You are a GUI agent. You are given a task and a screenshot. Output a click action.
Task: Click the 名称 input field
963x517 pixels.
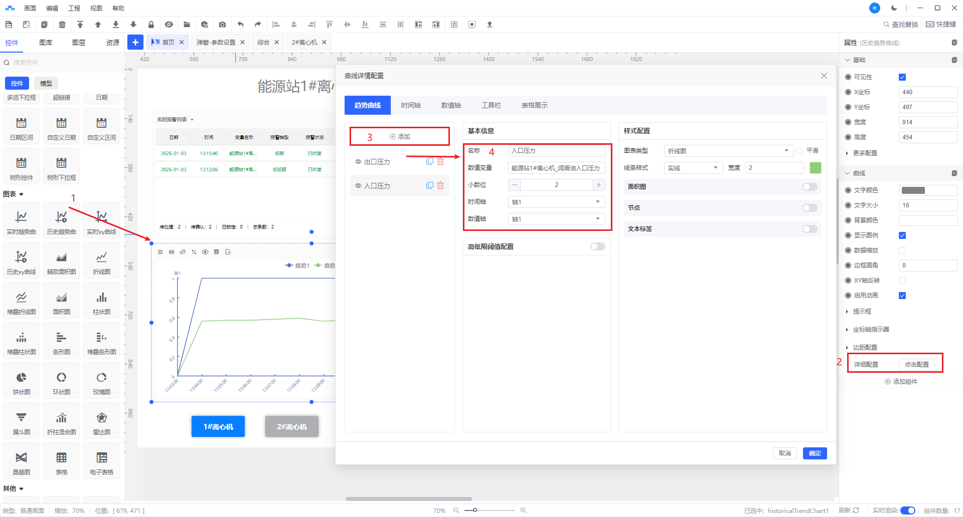click(x=556, y=151)
